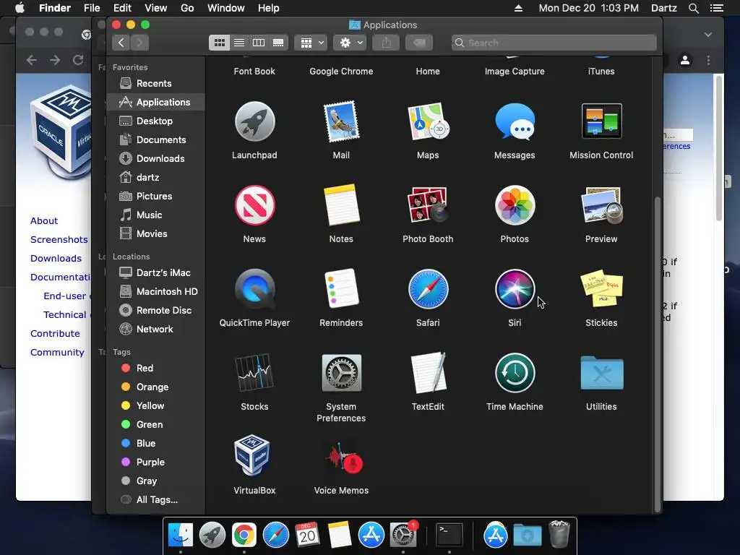Select Network under Locations
This screenshot has height=555, width=740.
click(x=156, y=330)
